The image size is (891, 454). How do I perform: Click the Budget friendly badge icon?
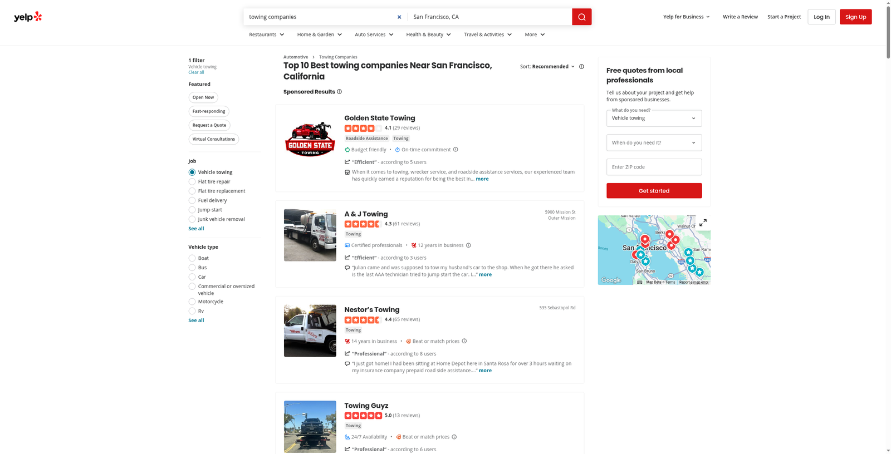347,150
